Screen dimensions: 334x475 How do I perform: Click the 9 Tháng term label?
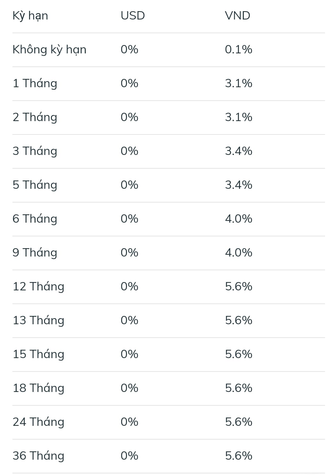[35, 253]
